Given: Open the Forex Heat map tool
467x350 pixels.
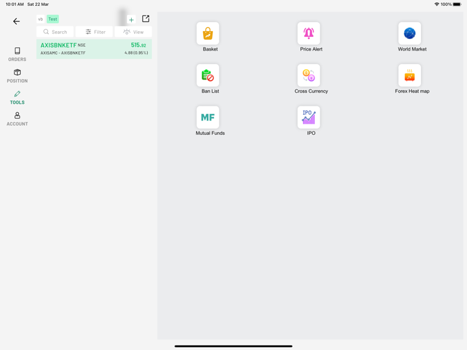Looking at the screenshot, I should point(409,75).
